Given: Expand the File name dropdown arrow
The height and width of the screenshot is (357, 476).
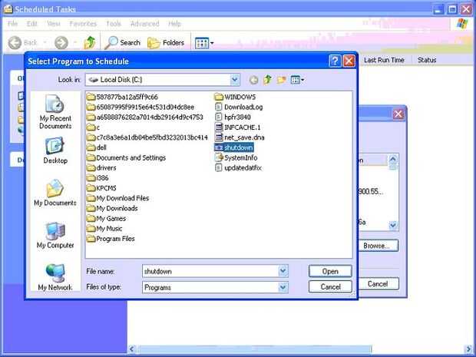Looking at the screenshot, I should [x=283, y=271].
